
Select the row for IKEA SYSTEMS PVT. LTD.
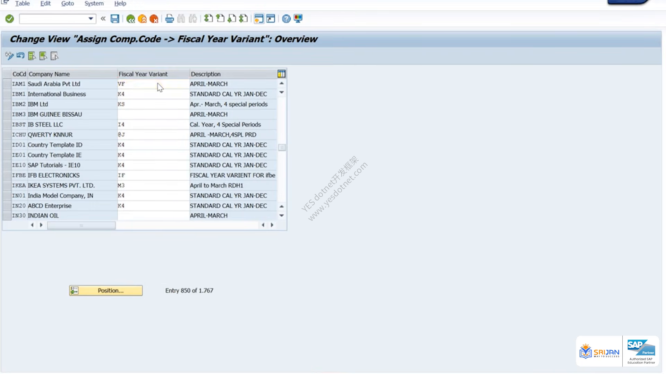[x=7, y=186]
